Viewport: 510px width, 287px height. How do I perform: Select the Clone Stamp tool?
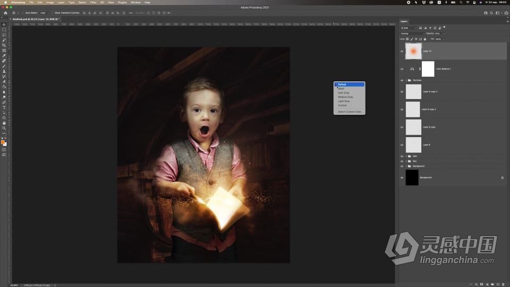tap(4, 71)
